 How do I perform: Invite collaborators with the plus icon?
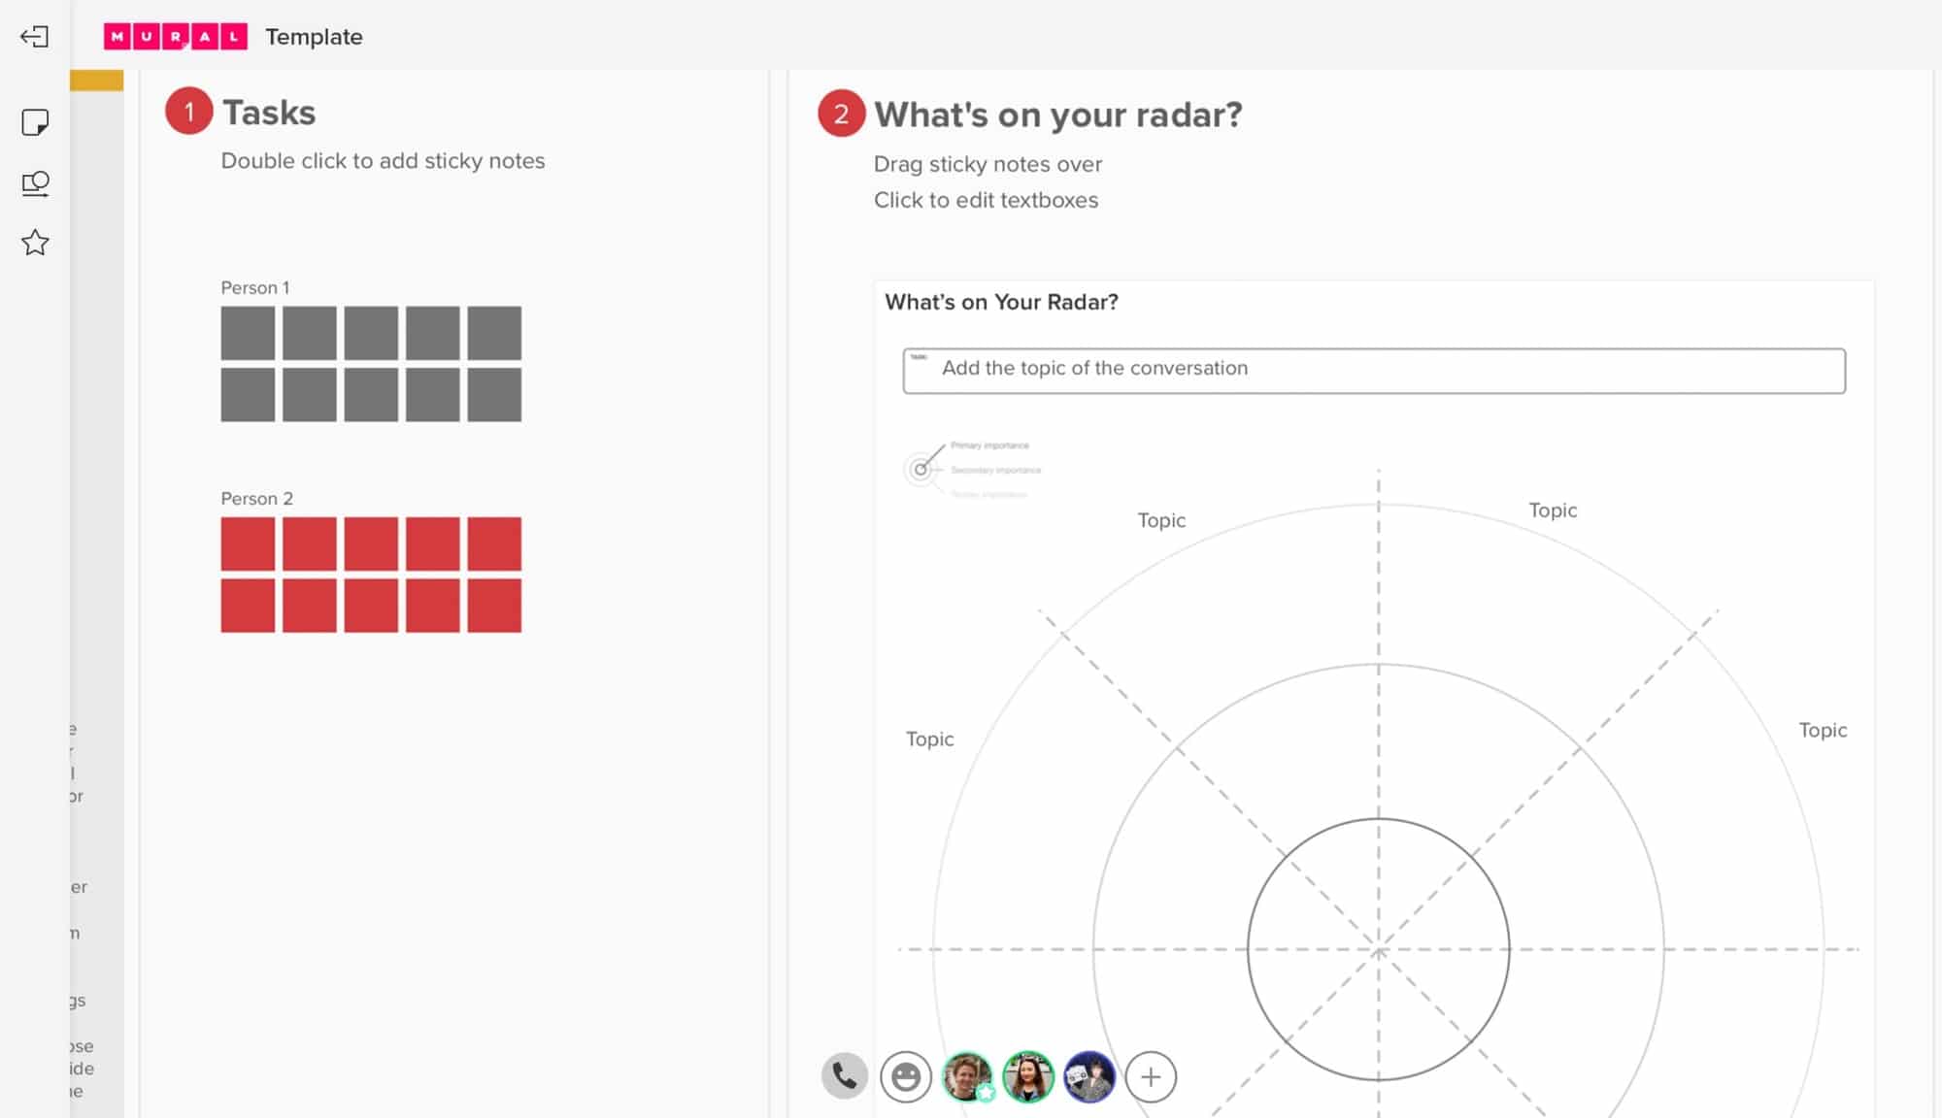(1152, 1077)
